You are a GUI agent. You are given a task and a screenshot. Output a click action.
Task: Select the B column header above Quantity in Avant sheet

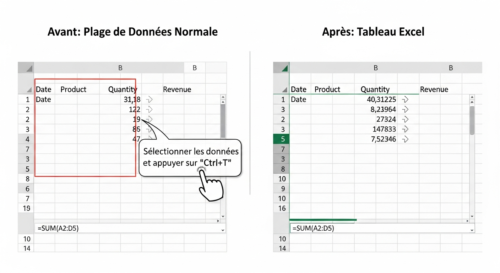[120, 68]
